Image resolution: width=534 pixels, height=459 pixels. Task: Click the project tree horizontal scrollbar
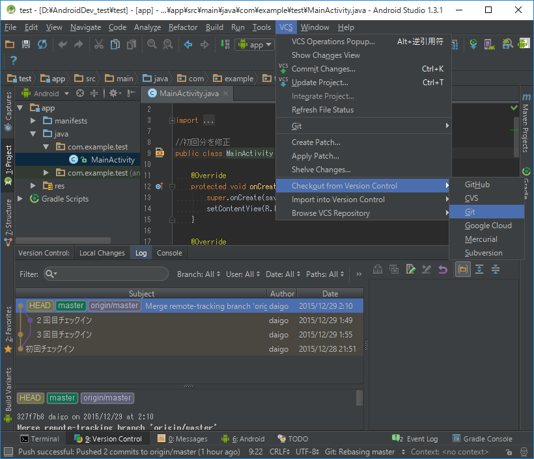pyautogui.click(x=63, y=241)
